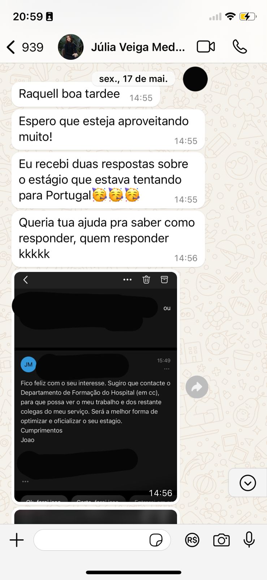Image resolution: width=267 pixels, height=580 pixels.
Task: Select the message about estágio para Portugal
Action: (x=108, y=180)
